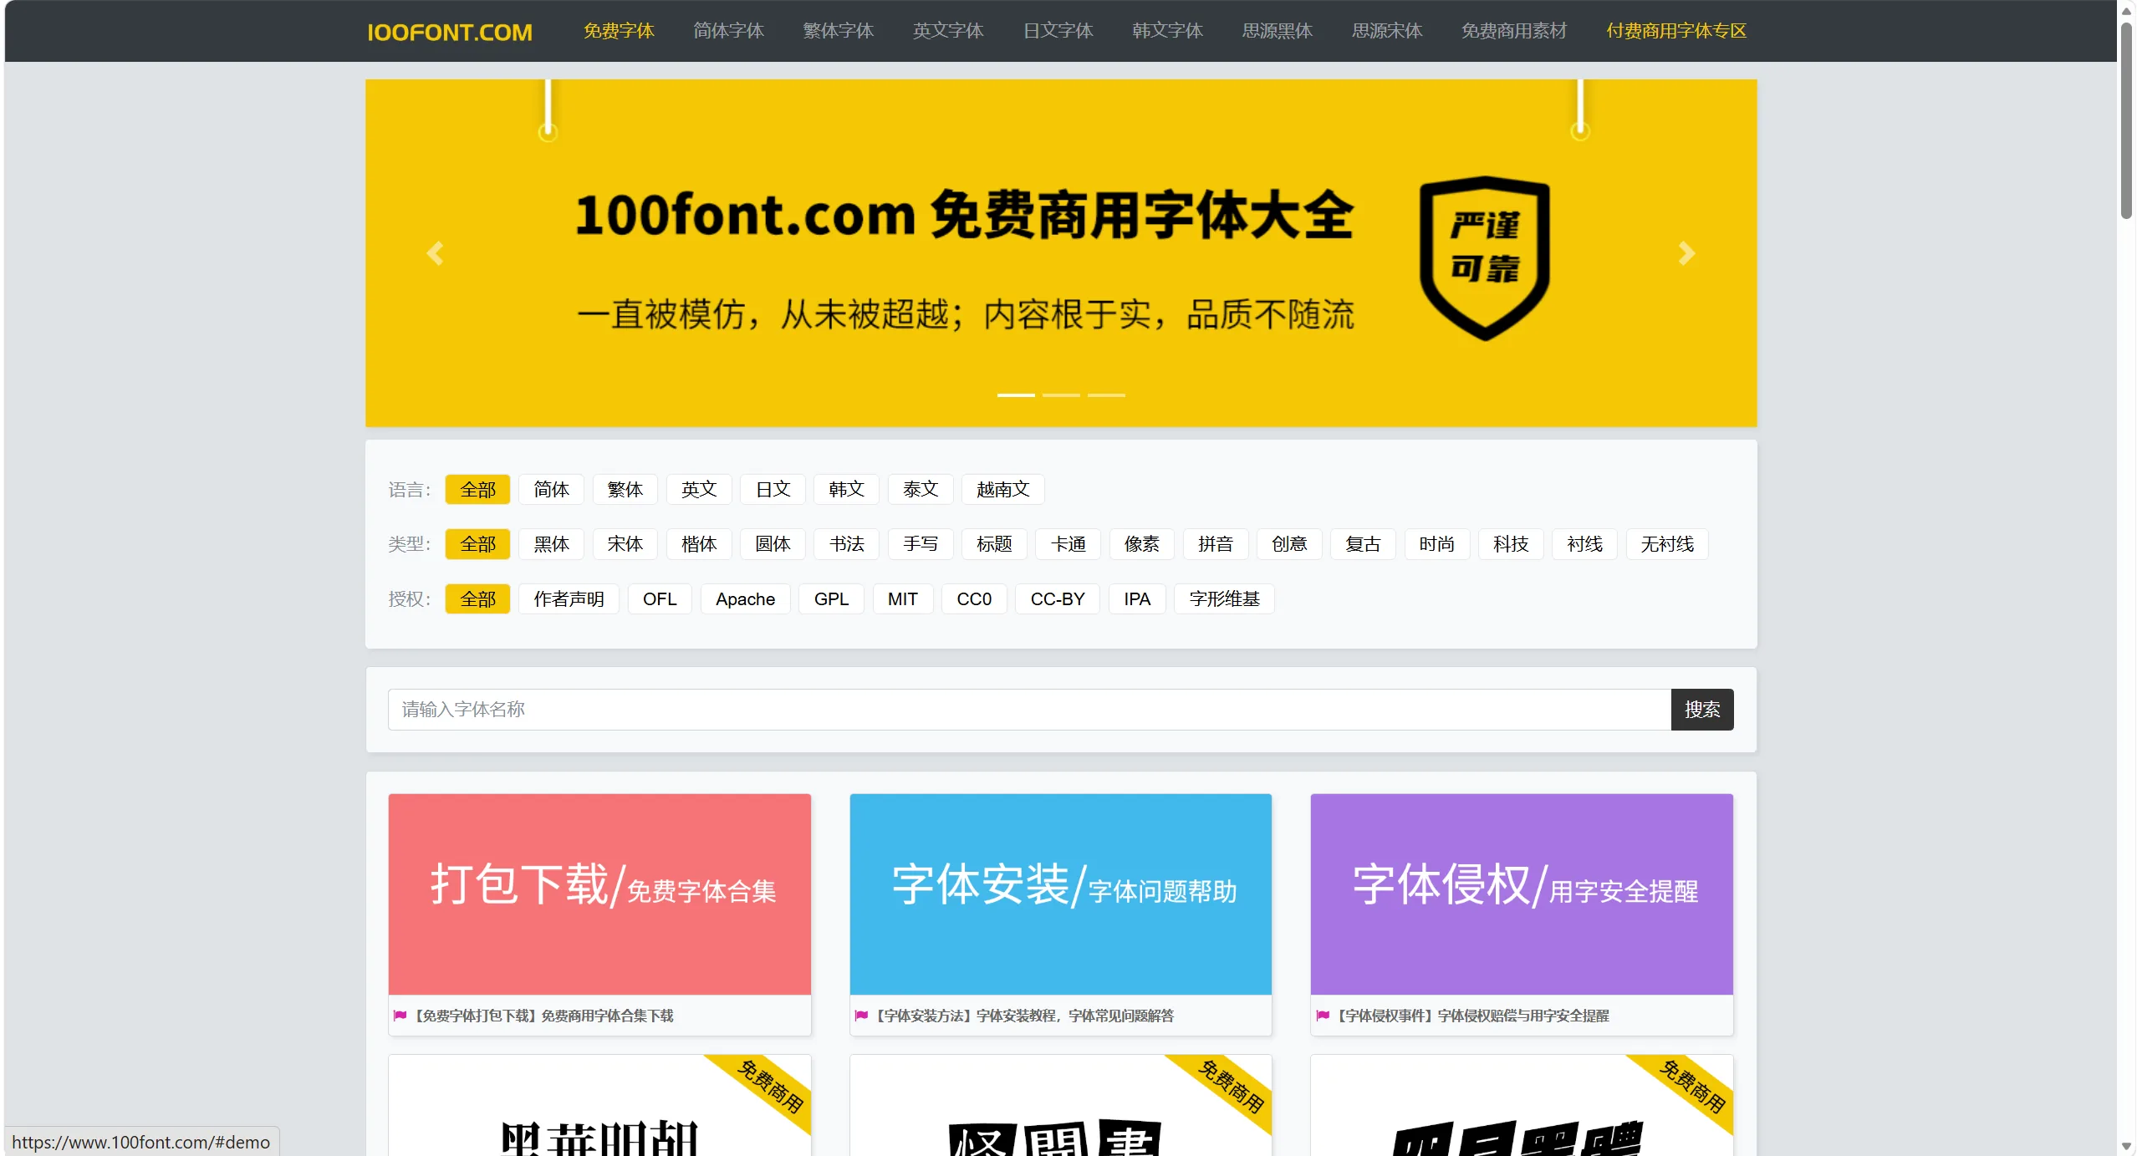Filter type by 圆体
The width and height of the screenshot is (2137, 1156).
pyautogui.click(x=773, y=544)
